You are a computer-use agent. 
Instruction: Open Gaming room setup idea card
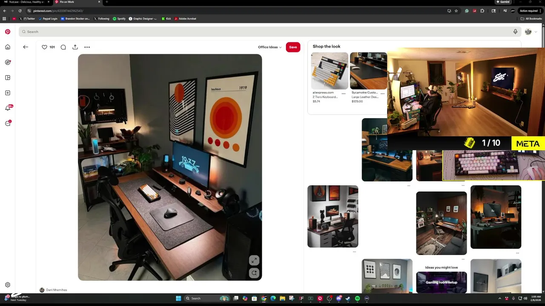coord(441,282)
